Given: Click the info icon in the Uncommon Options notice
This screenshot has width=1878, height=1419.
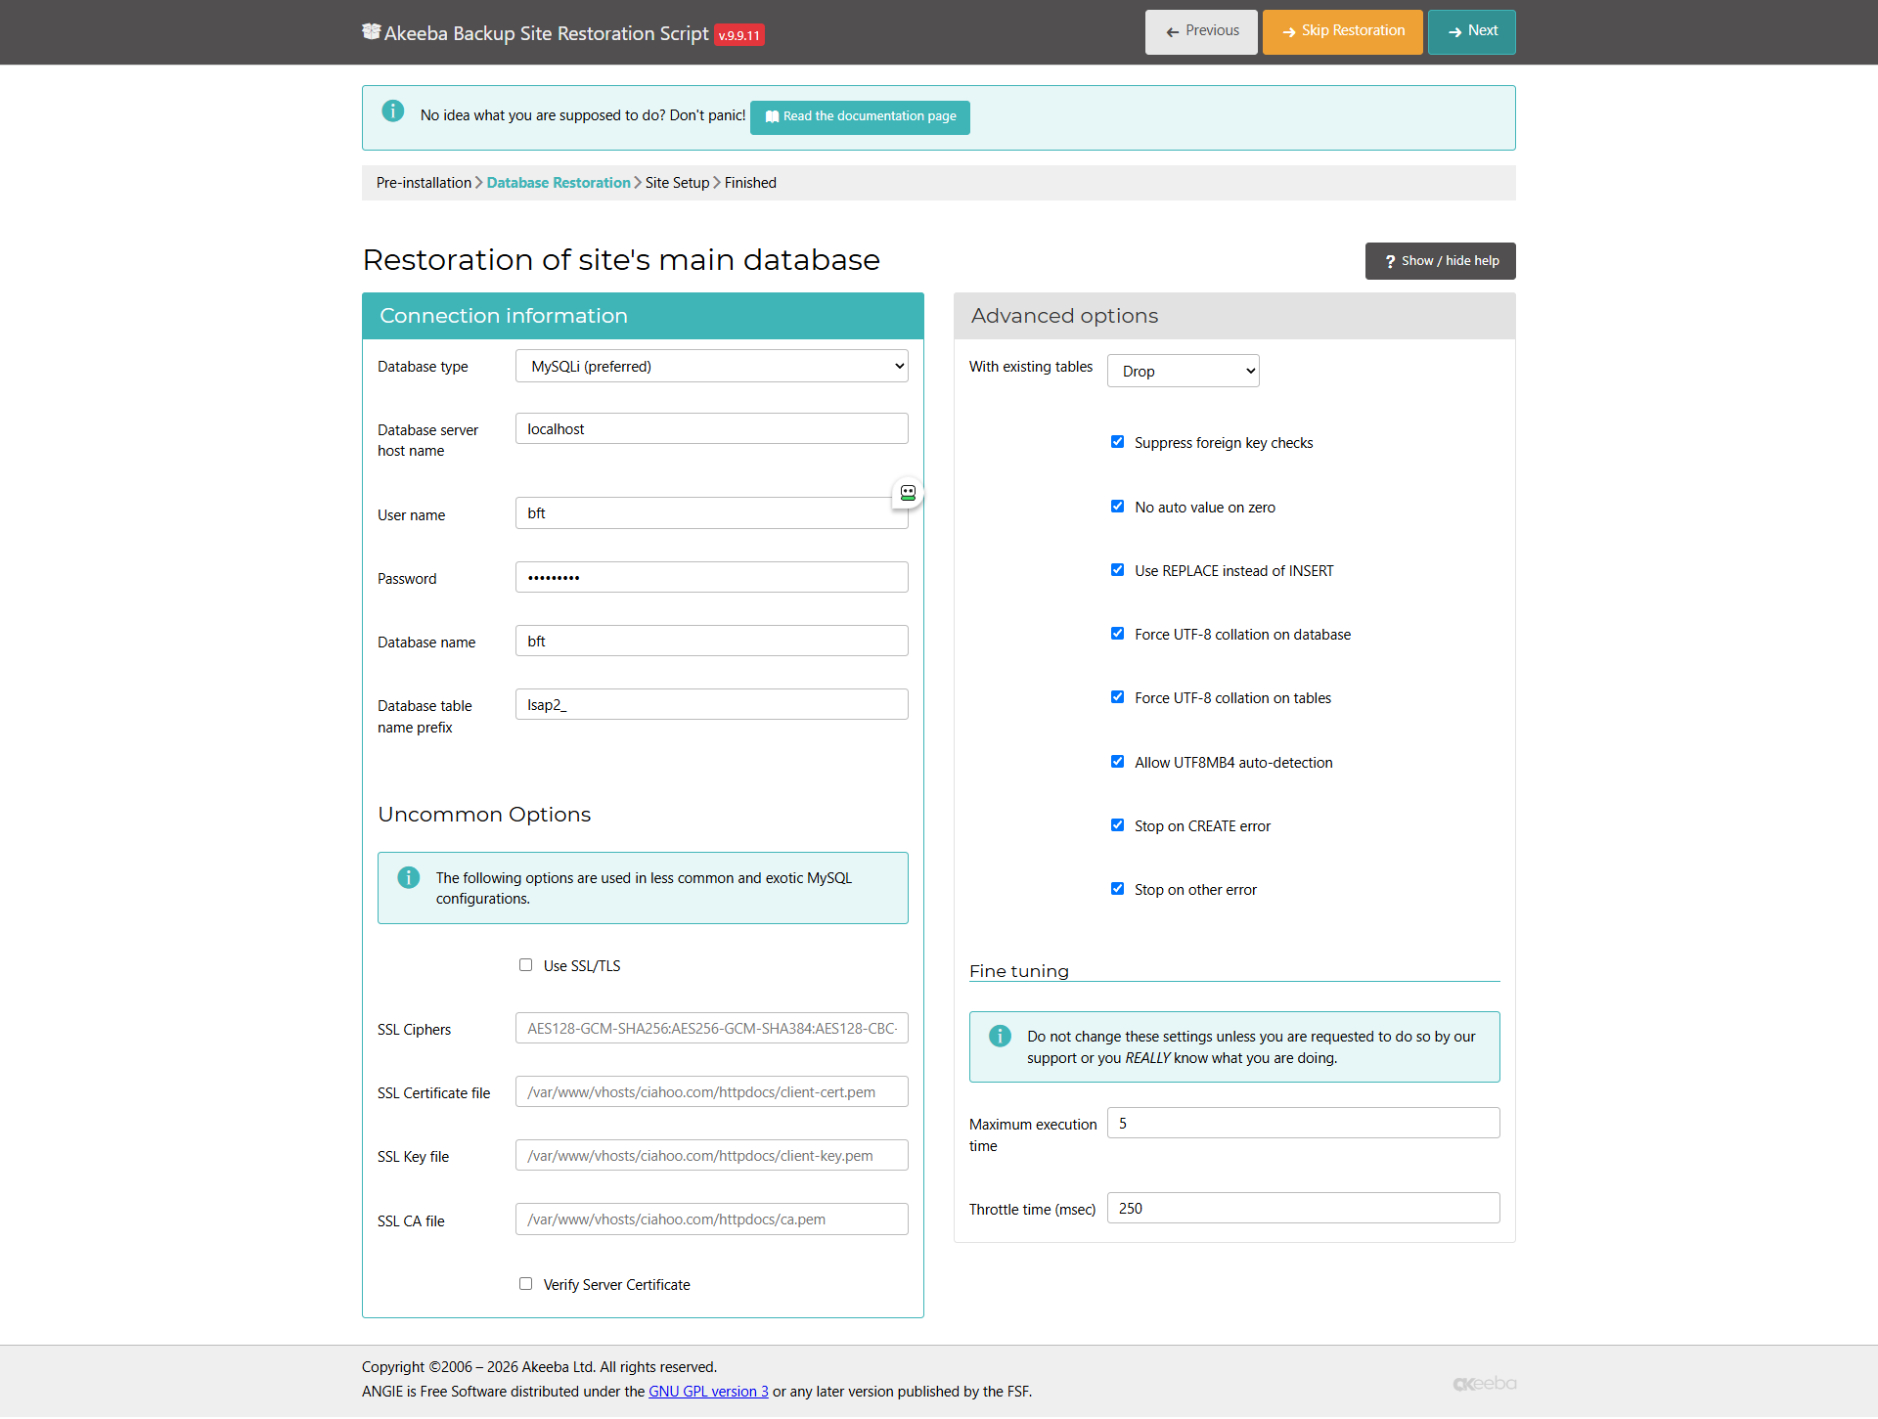Looking at the screenshot, I should click(x=409, y=877).
